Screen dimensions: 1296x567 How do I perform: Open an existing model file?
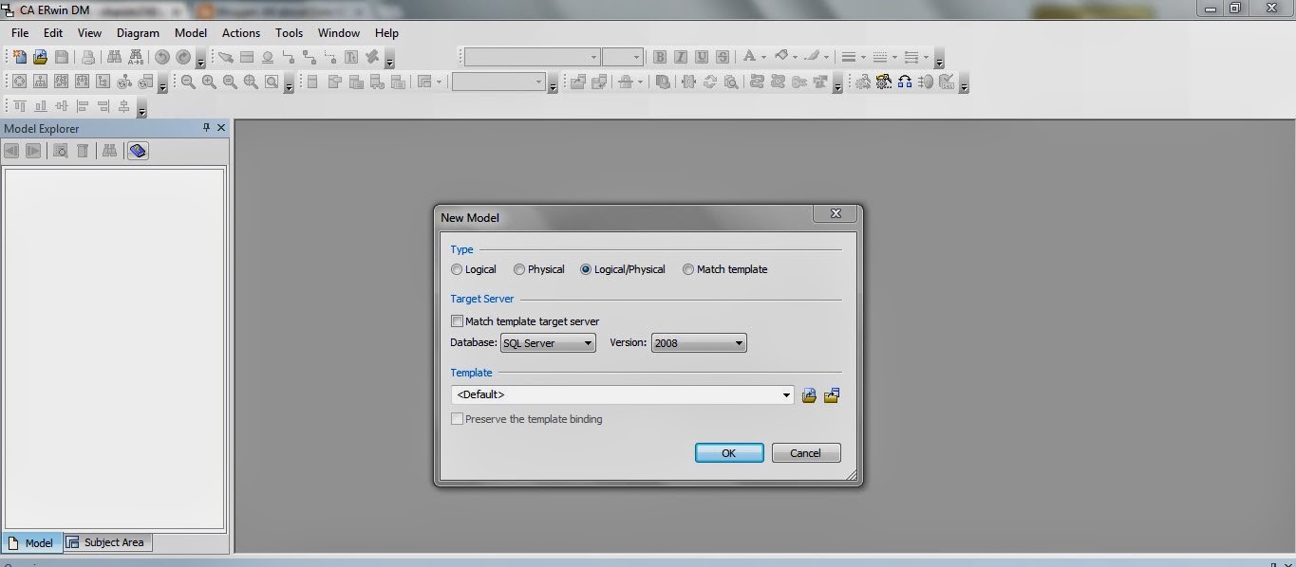click(x=41, y=57)
